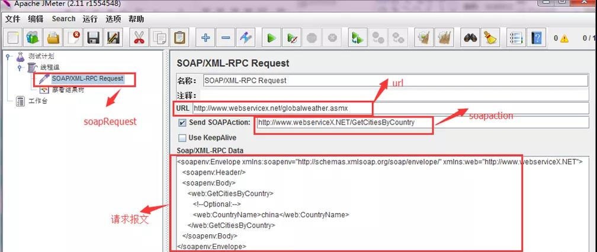Screen dimensions: 597x252
Task: Click the closing web:GetCitiesByCountry tag line
Action: click(232, 225)
